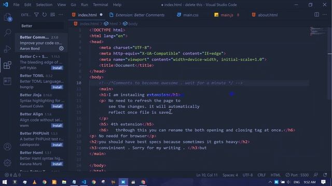Filter extensions with the funnel icon
Viewport: 332px width, 186px height.
click(36, 15)
